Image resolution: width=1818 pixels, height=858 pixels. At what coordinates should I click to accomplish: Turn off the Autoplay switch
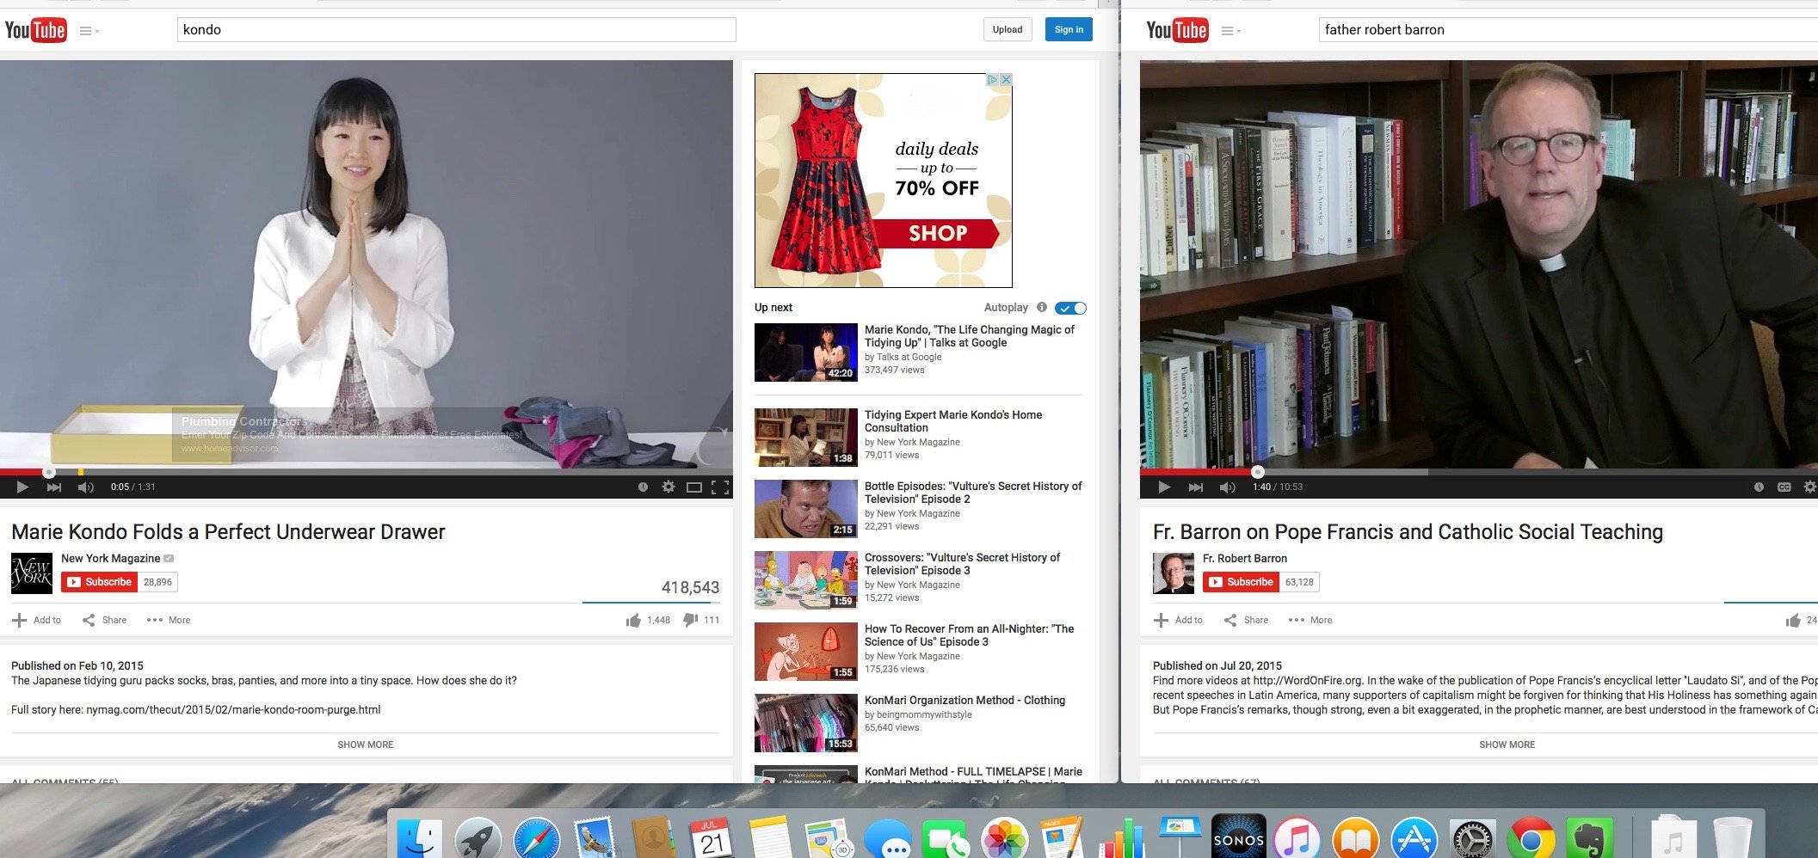(x=1071, y=308)
